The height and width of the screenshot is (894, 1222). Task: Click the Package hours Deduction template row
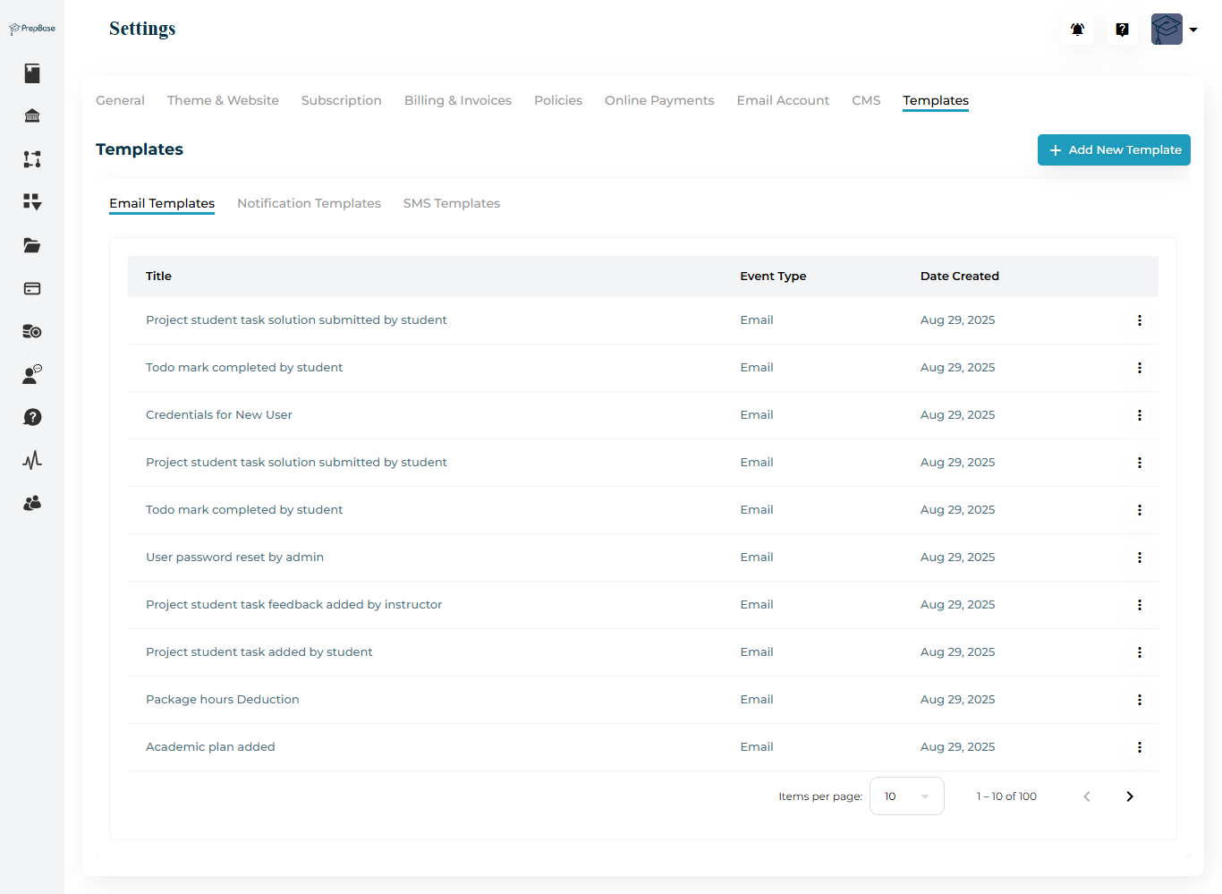222,700
